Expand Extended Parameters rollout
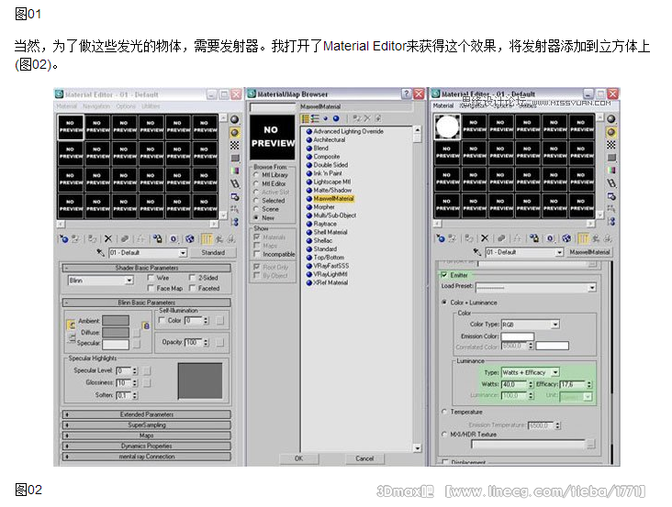This screenshot has width=672, height=507. click(147, 414)
